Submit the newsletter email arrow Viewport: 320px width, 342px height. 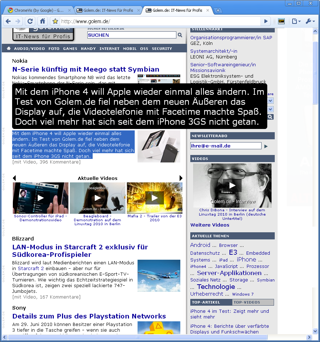pos(266,146)
